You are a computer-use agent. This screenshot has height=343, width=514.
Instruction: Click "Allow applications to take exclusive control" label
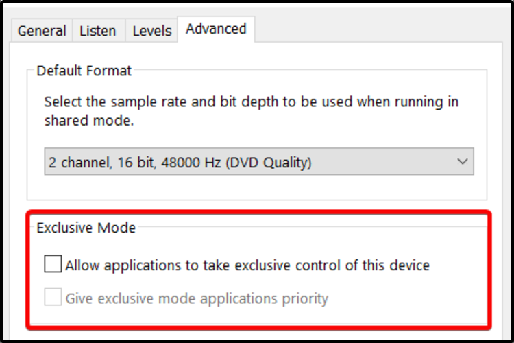pos(247,265)
